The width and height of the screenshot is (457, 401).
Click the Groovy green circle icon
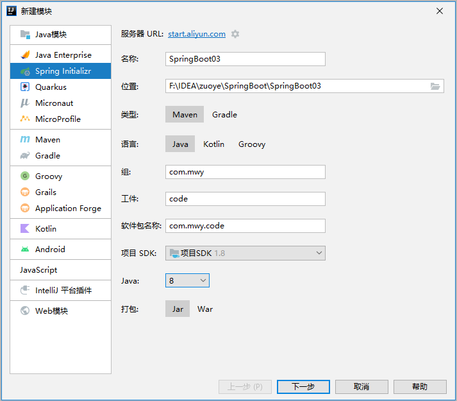point(25,176)
